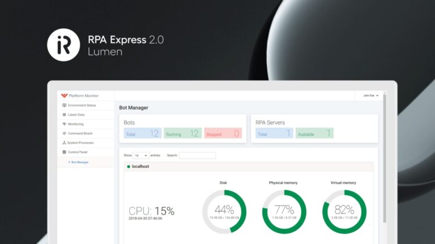
Task: Open the Show entries count dropdown
Action: pyautogui.click(x=141, y=155)
